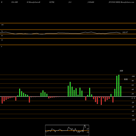Click the 100 label on MR axis
The height and width of the screenshot is (136, 136).
pyautogui.click(x=133, y=76)
